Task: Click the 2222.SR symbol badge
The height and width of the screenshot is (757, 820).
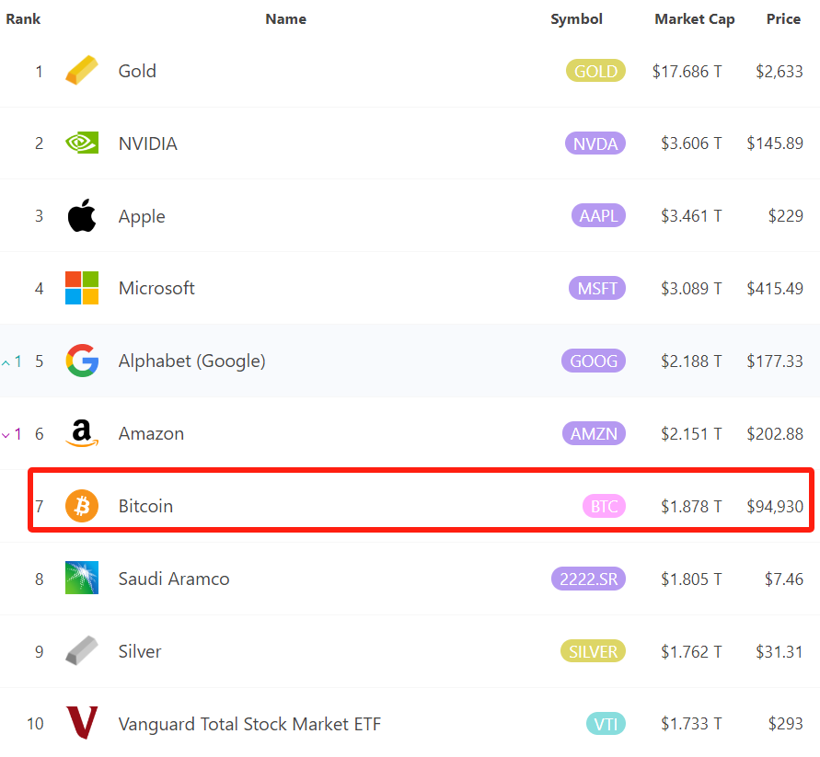Action: click(x=588, y=579)
